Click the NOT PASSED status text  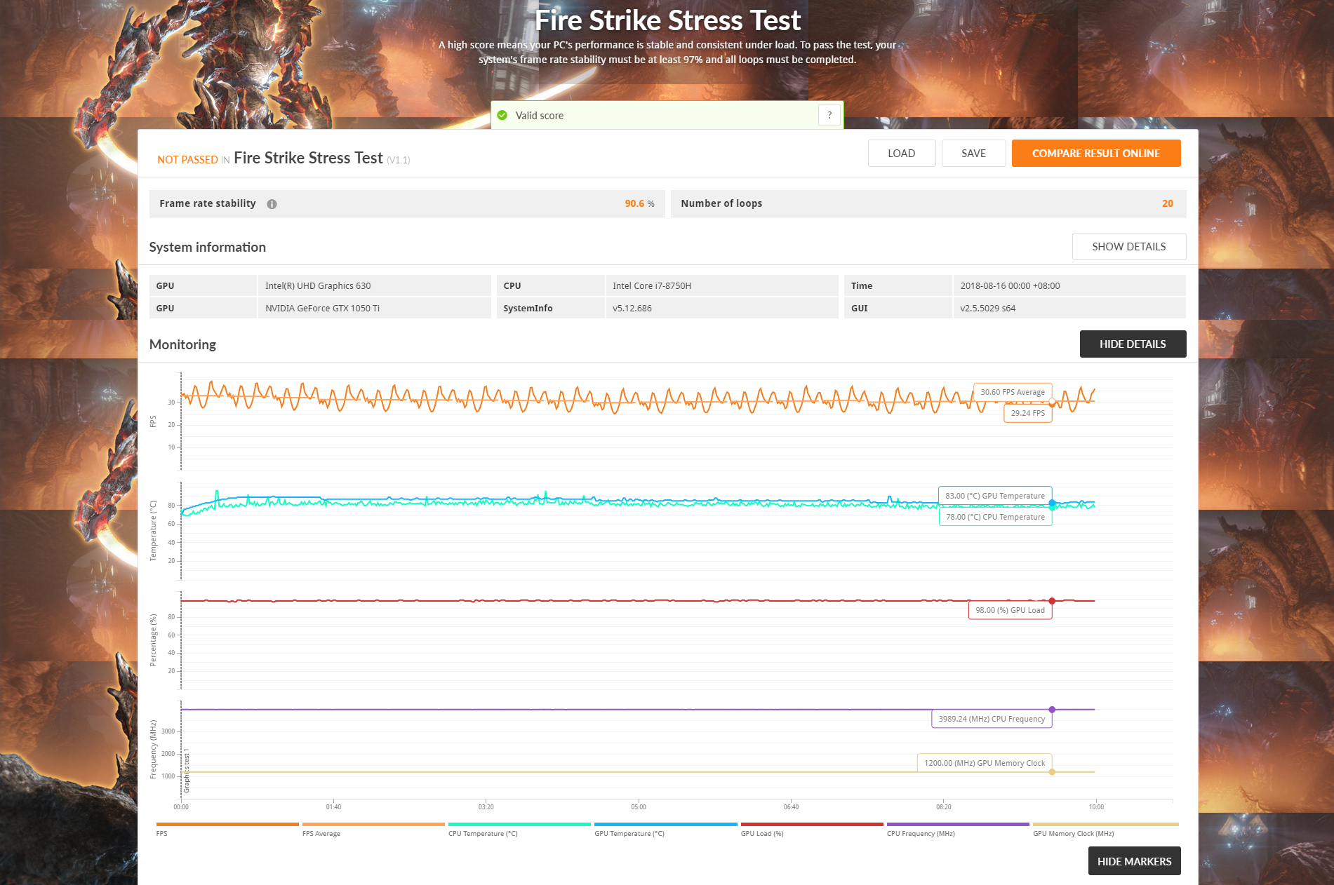tap(187, 160)
